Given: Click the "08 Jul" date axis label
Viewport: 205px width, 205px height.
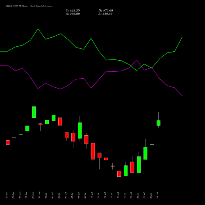Looking at the screenshot, I should tap(79, 196).
